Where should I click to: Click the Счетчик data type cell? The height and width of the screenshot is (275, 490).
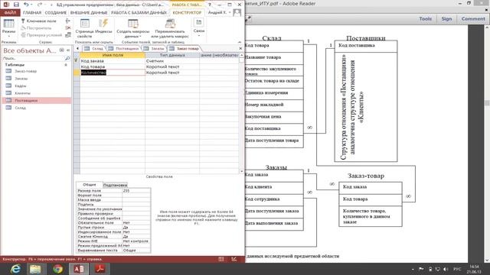[x=172, y=61]
